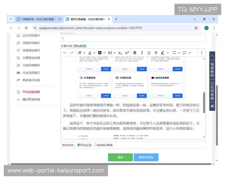Image resolution: width=225 pixels, height=180 pixels.
Task: Click the browser address bar URL
Action: tap(91, 28)
